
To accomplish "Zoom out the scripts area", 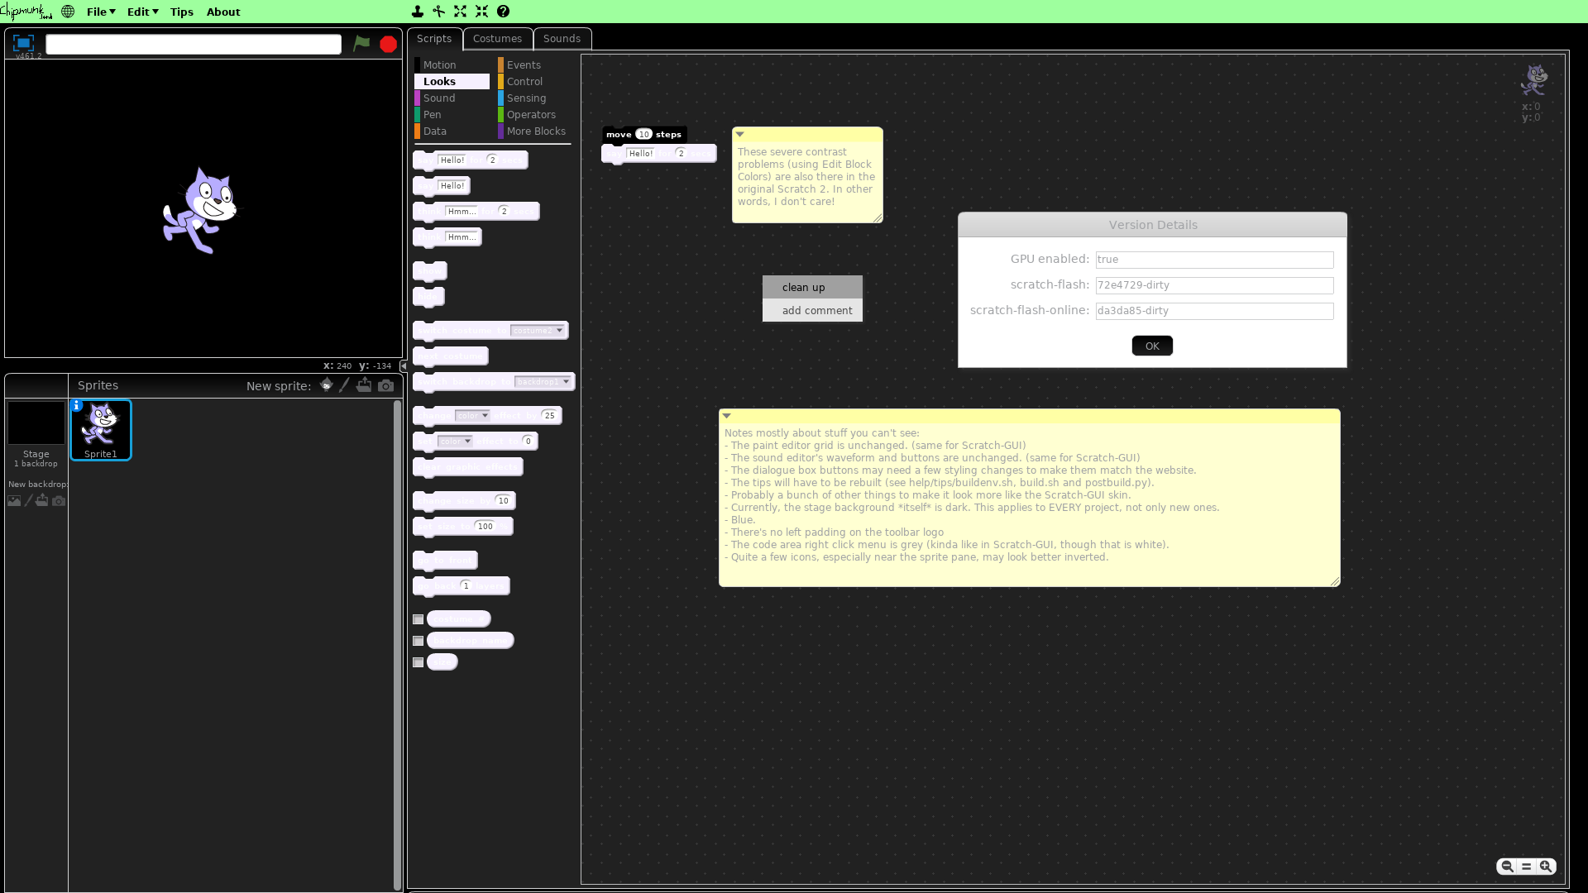I will click(x=1507, y=867).
